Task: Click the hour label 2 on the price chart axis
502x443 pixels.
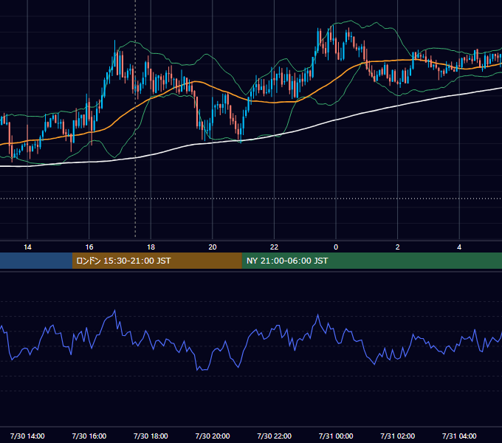Action: click(x=398, y=247)
